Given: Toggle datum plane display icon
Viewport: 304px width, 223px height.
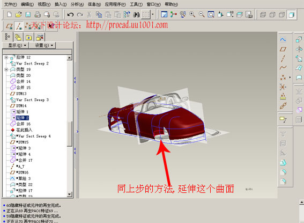Looking at the screenshot, I should (x=9, y=26).
